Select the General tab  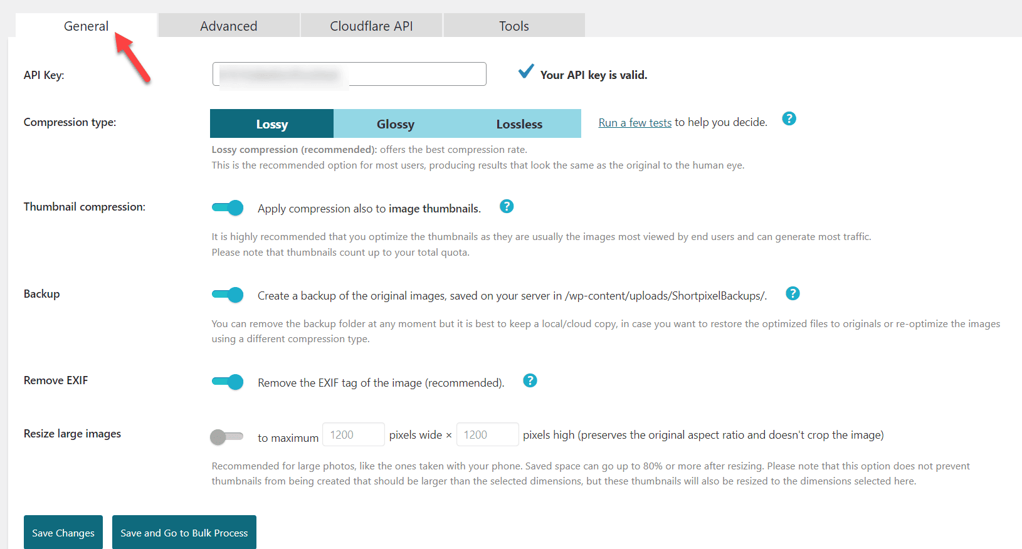[86, 26]
